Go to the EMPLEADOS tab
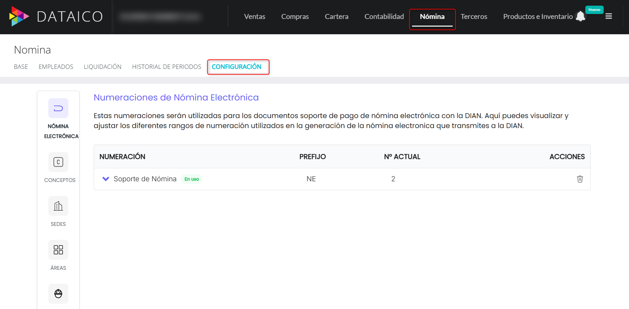The image size is (629, 309). pyautogui.click(x=56, y=67)
